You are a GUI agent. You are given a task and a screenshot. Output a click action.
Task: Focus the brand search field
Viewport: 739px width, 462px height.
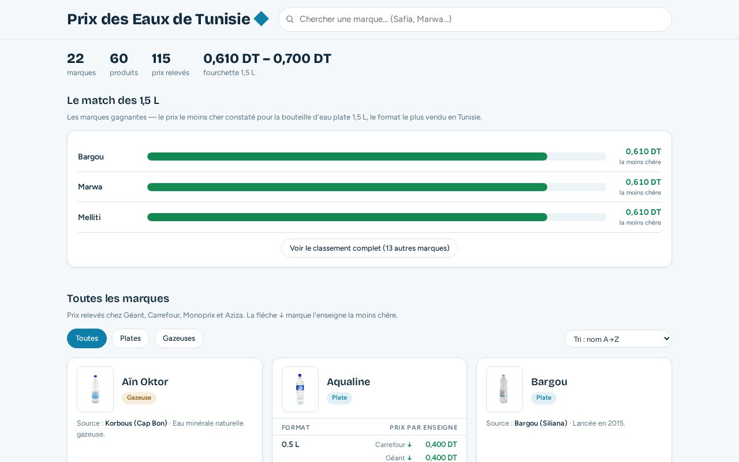click(x=475, y=19)
